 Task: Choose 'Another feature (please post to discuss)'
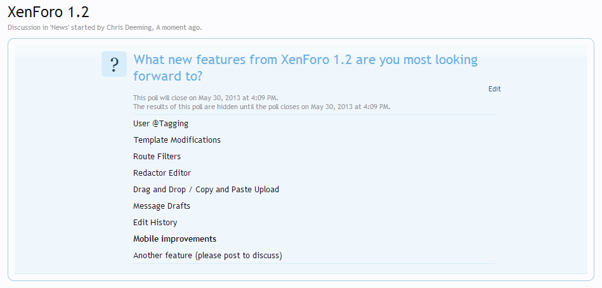[x=207, y=256]
